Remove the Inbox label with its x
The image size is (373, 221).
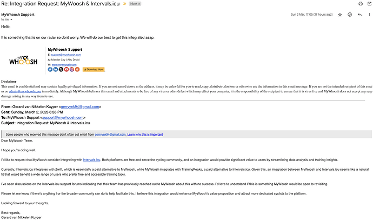click(139, 4)
